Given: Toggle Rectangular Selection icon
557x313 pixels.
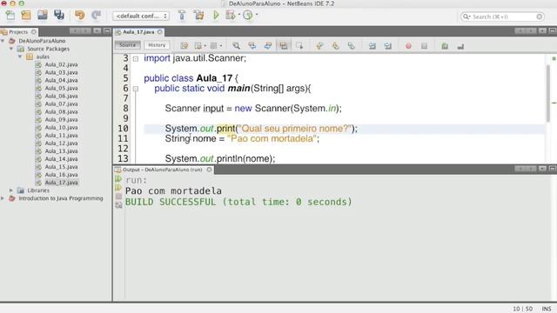Looking at the screenshot, I should (x=299, y=46).
